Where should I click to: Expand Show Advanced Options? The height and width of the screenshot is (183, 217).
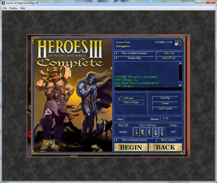tap(134, 140)
